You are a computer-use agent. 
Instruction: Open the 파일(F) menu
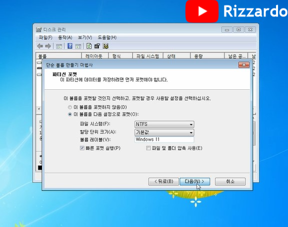point(45,37)
